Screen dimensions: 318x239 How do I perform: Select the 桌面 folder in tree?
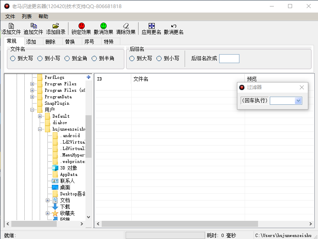click(x=65, y=188)
